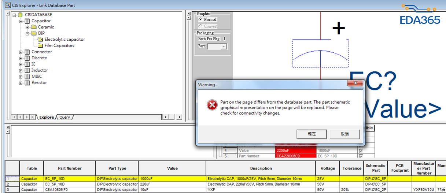Click the Capacitor table icon
Viewport: 446px width, 193px height.
pos(27,21)
